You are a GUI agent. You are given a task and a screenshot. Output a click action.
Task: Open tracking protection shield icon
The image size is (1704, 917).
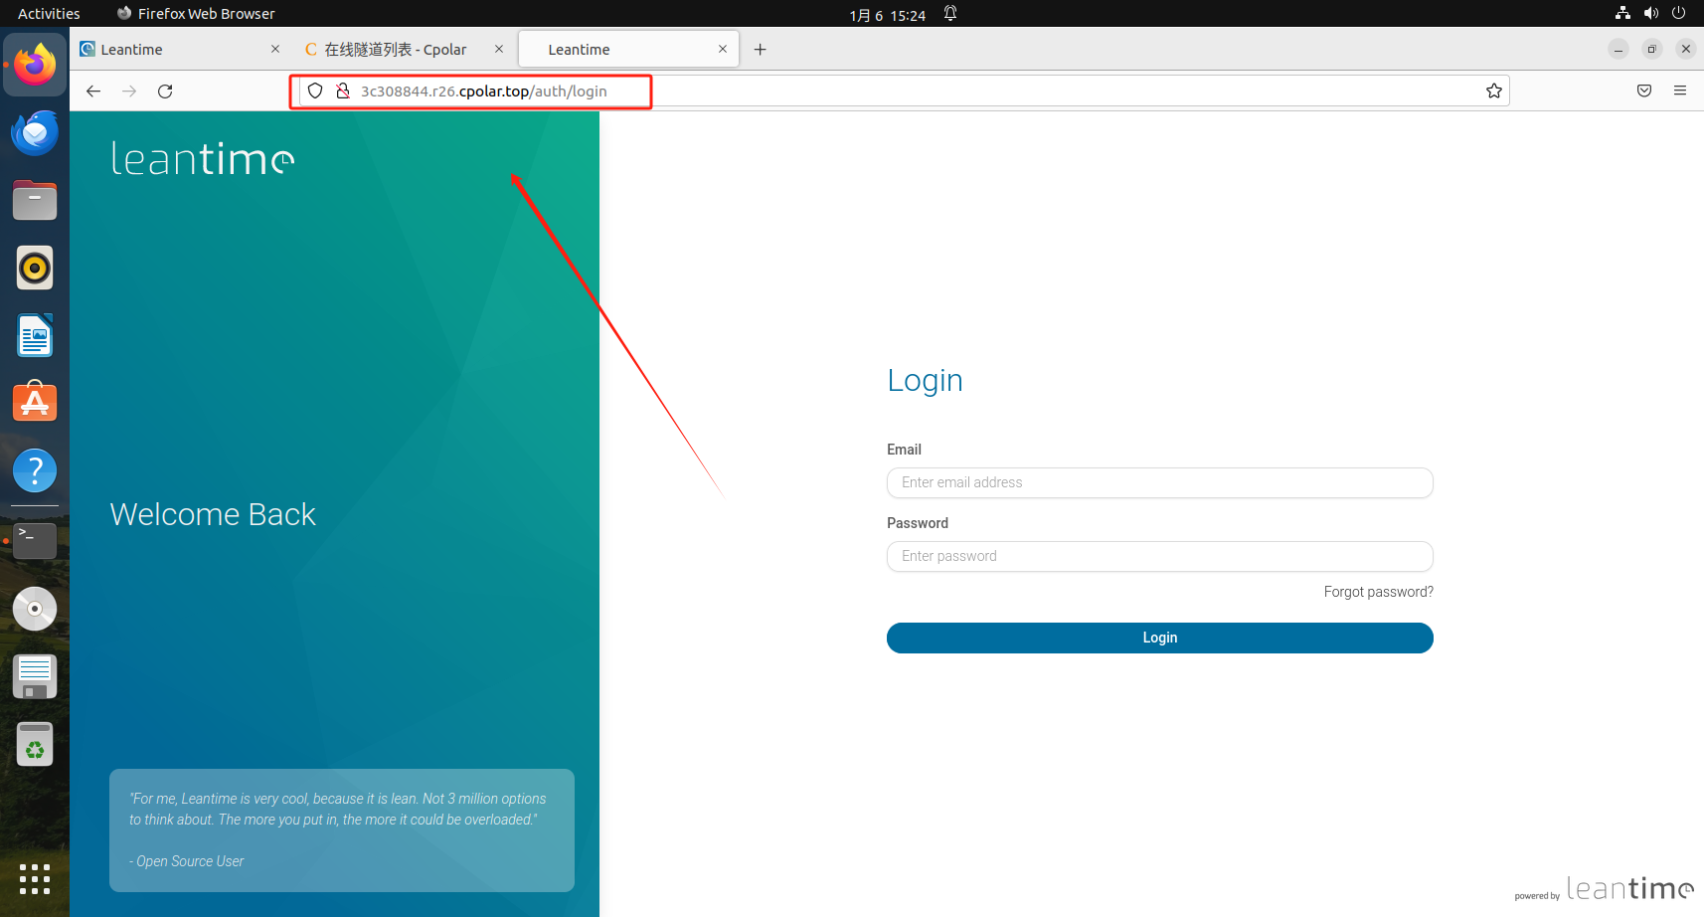click(x=315, y=92)
